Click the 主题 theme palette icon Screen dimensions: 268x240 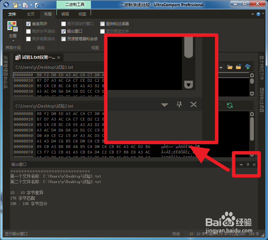point(12,26)
